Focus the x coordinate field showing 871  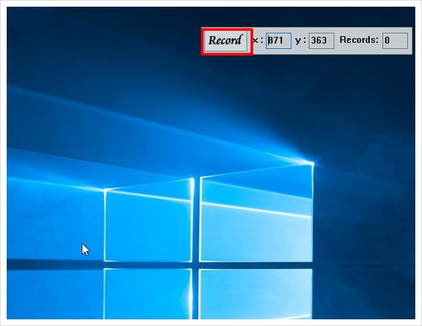click(279, 41)
